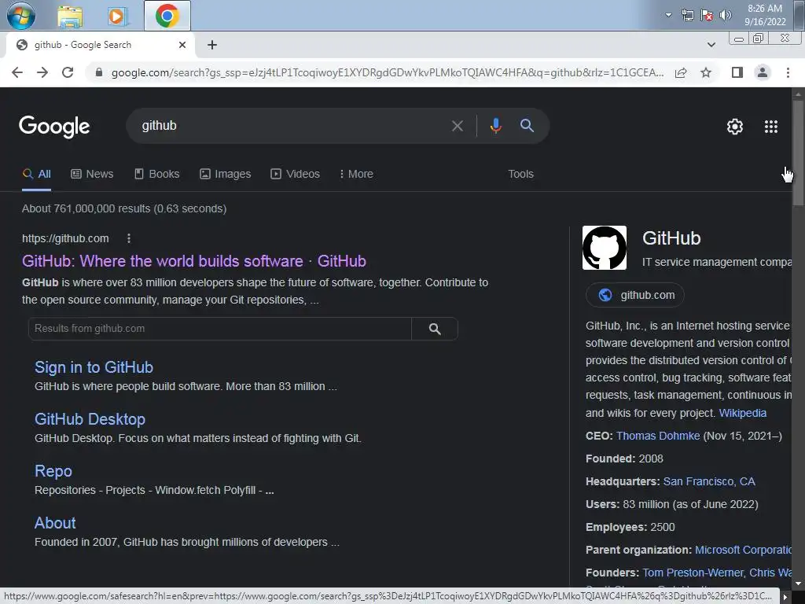This screenshot has width=805, height=604.
Task: Open the https://github.com result URL
Action: tap(65, 238)
